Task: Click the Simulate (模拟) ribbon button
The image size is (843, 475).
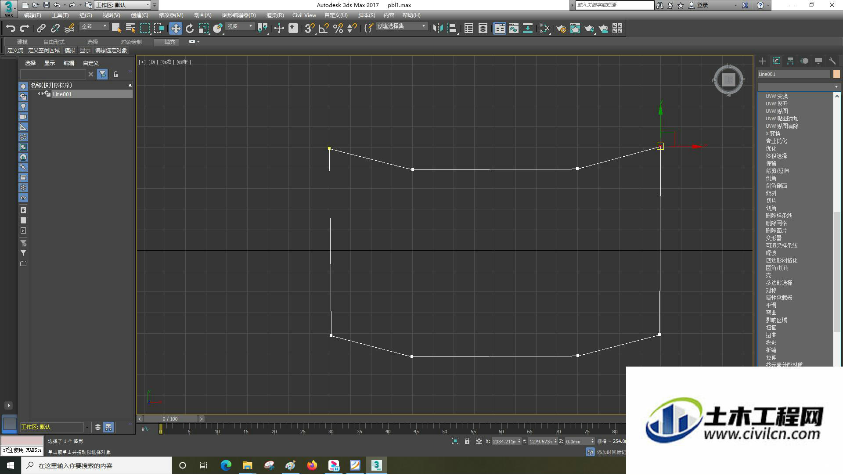Action: (x=70, y=50)
